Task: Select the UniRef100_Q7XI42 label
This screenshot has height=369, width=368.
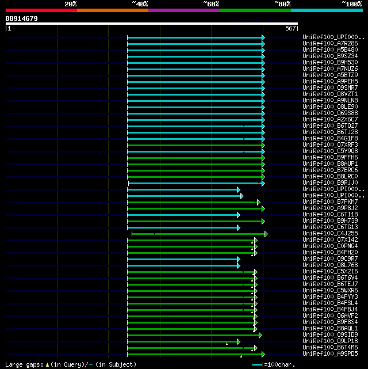Action: 330,240
